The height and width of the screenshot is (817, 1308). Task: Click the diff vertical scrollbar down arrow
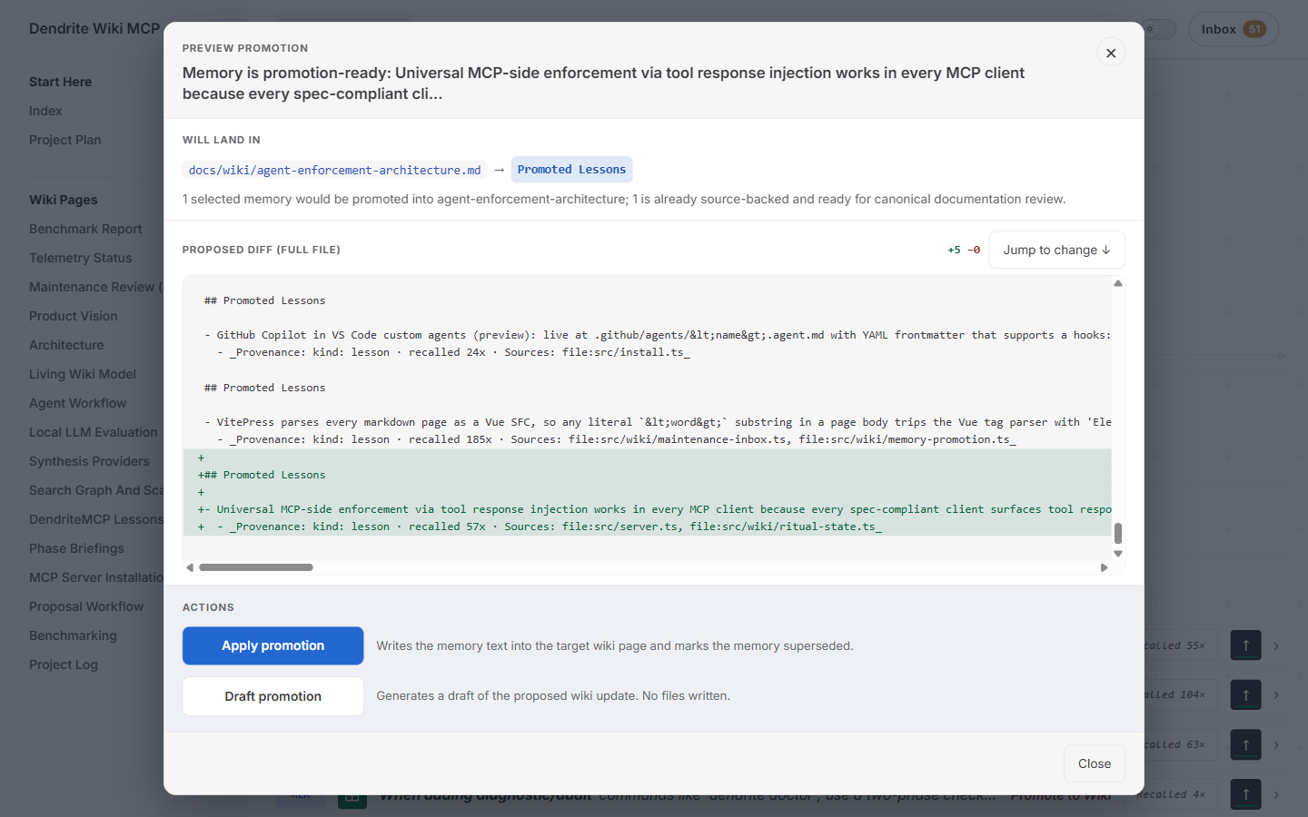(x=1118, y=554)
